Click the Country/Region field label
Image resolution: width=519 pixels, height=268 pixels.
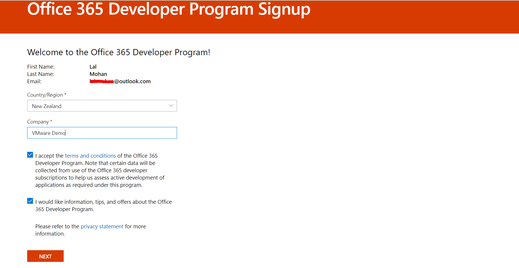[45, 95]
